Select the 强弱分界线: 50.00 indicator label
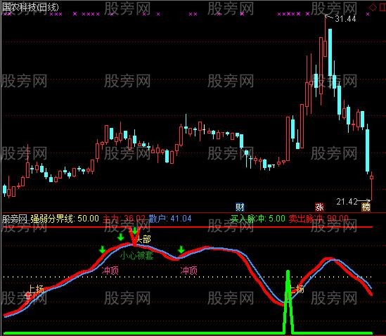Image resolution: width=386 pixels, height=336 pixels. (65, 219)
